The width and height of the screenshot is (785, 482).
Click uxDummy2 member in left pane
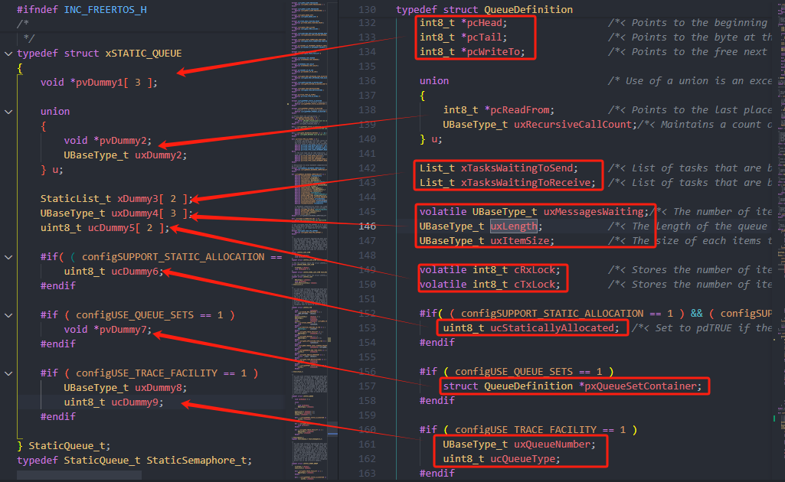(159, 155)
